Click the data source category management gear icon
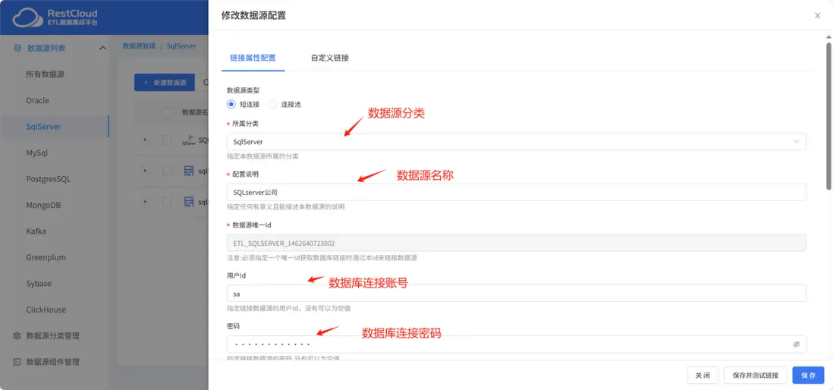 [17, 336]
